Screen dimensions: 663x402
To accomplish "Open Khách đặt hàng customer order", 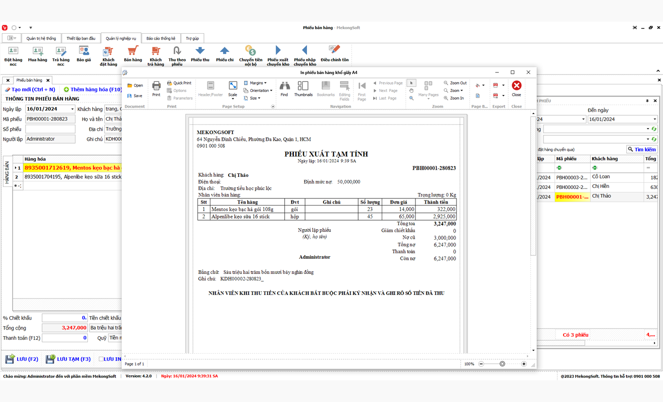I will pyautogui.click(x=108, y=56).
